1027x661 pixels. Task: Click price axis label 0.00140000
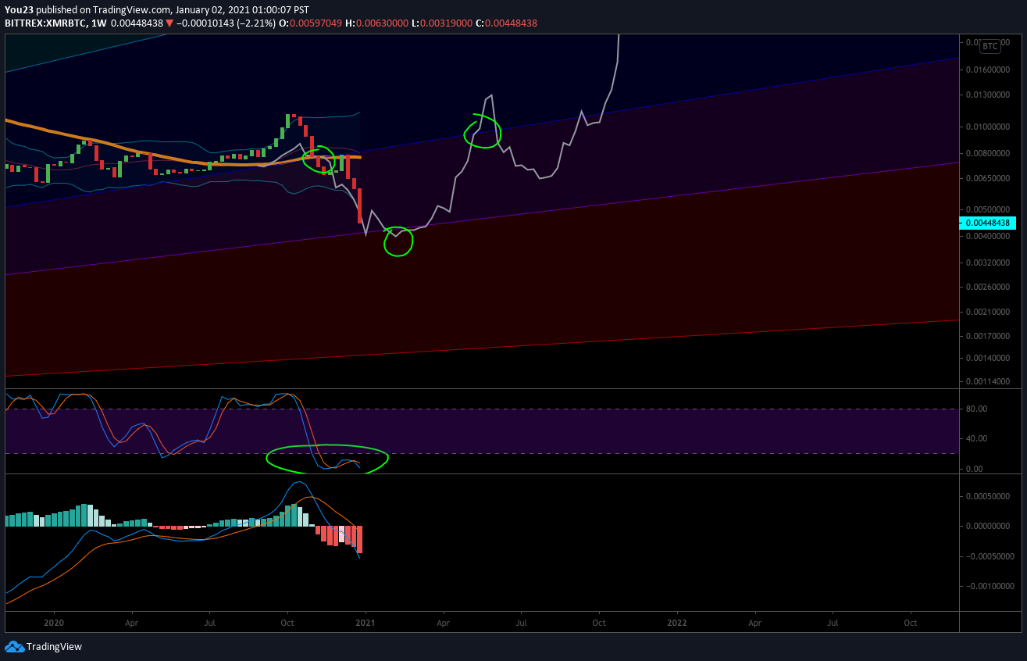[988, 359]
